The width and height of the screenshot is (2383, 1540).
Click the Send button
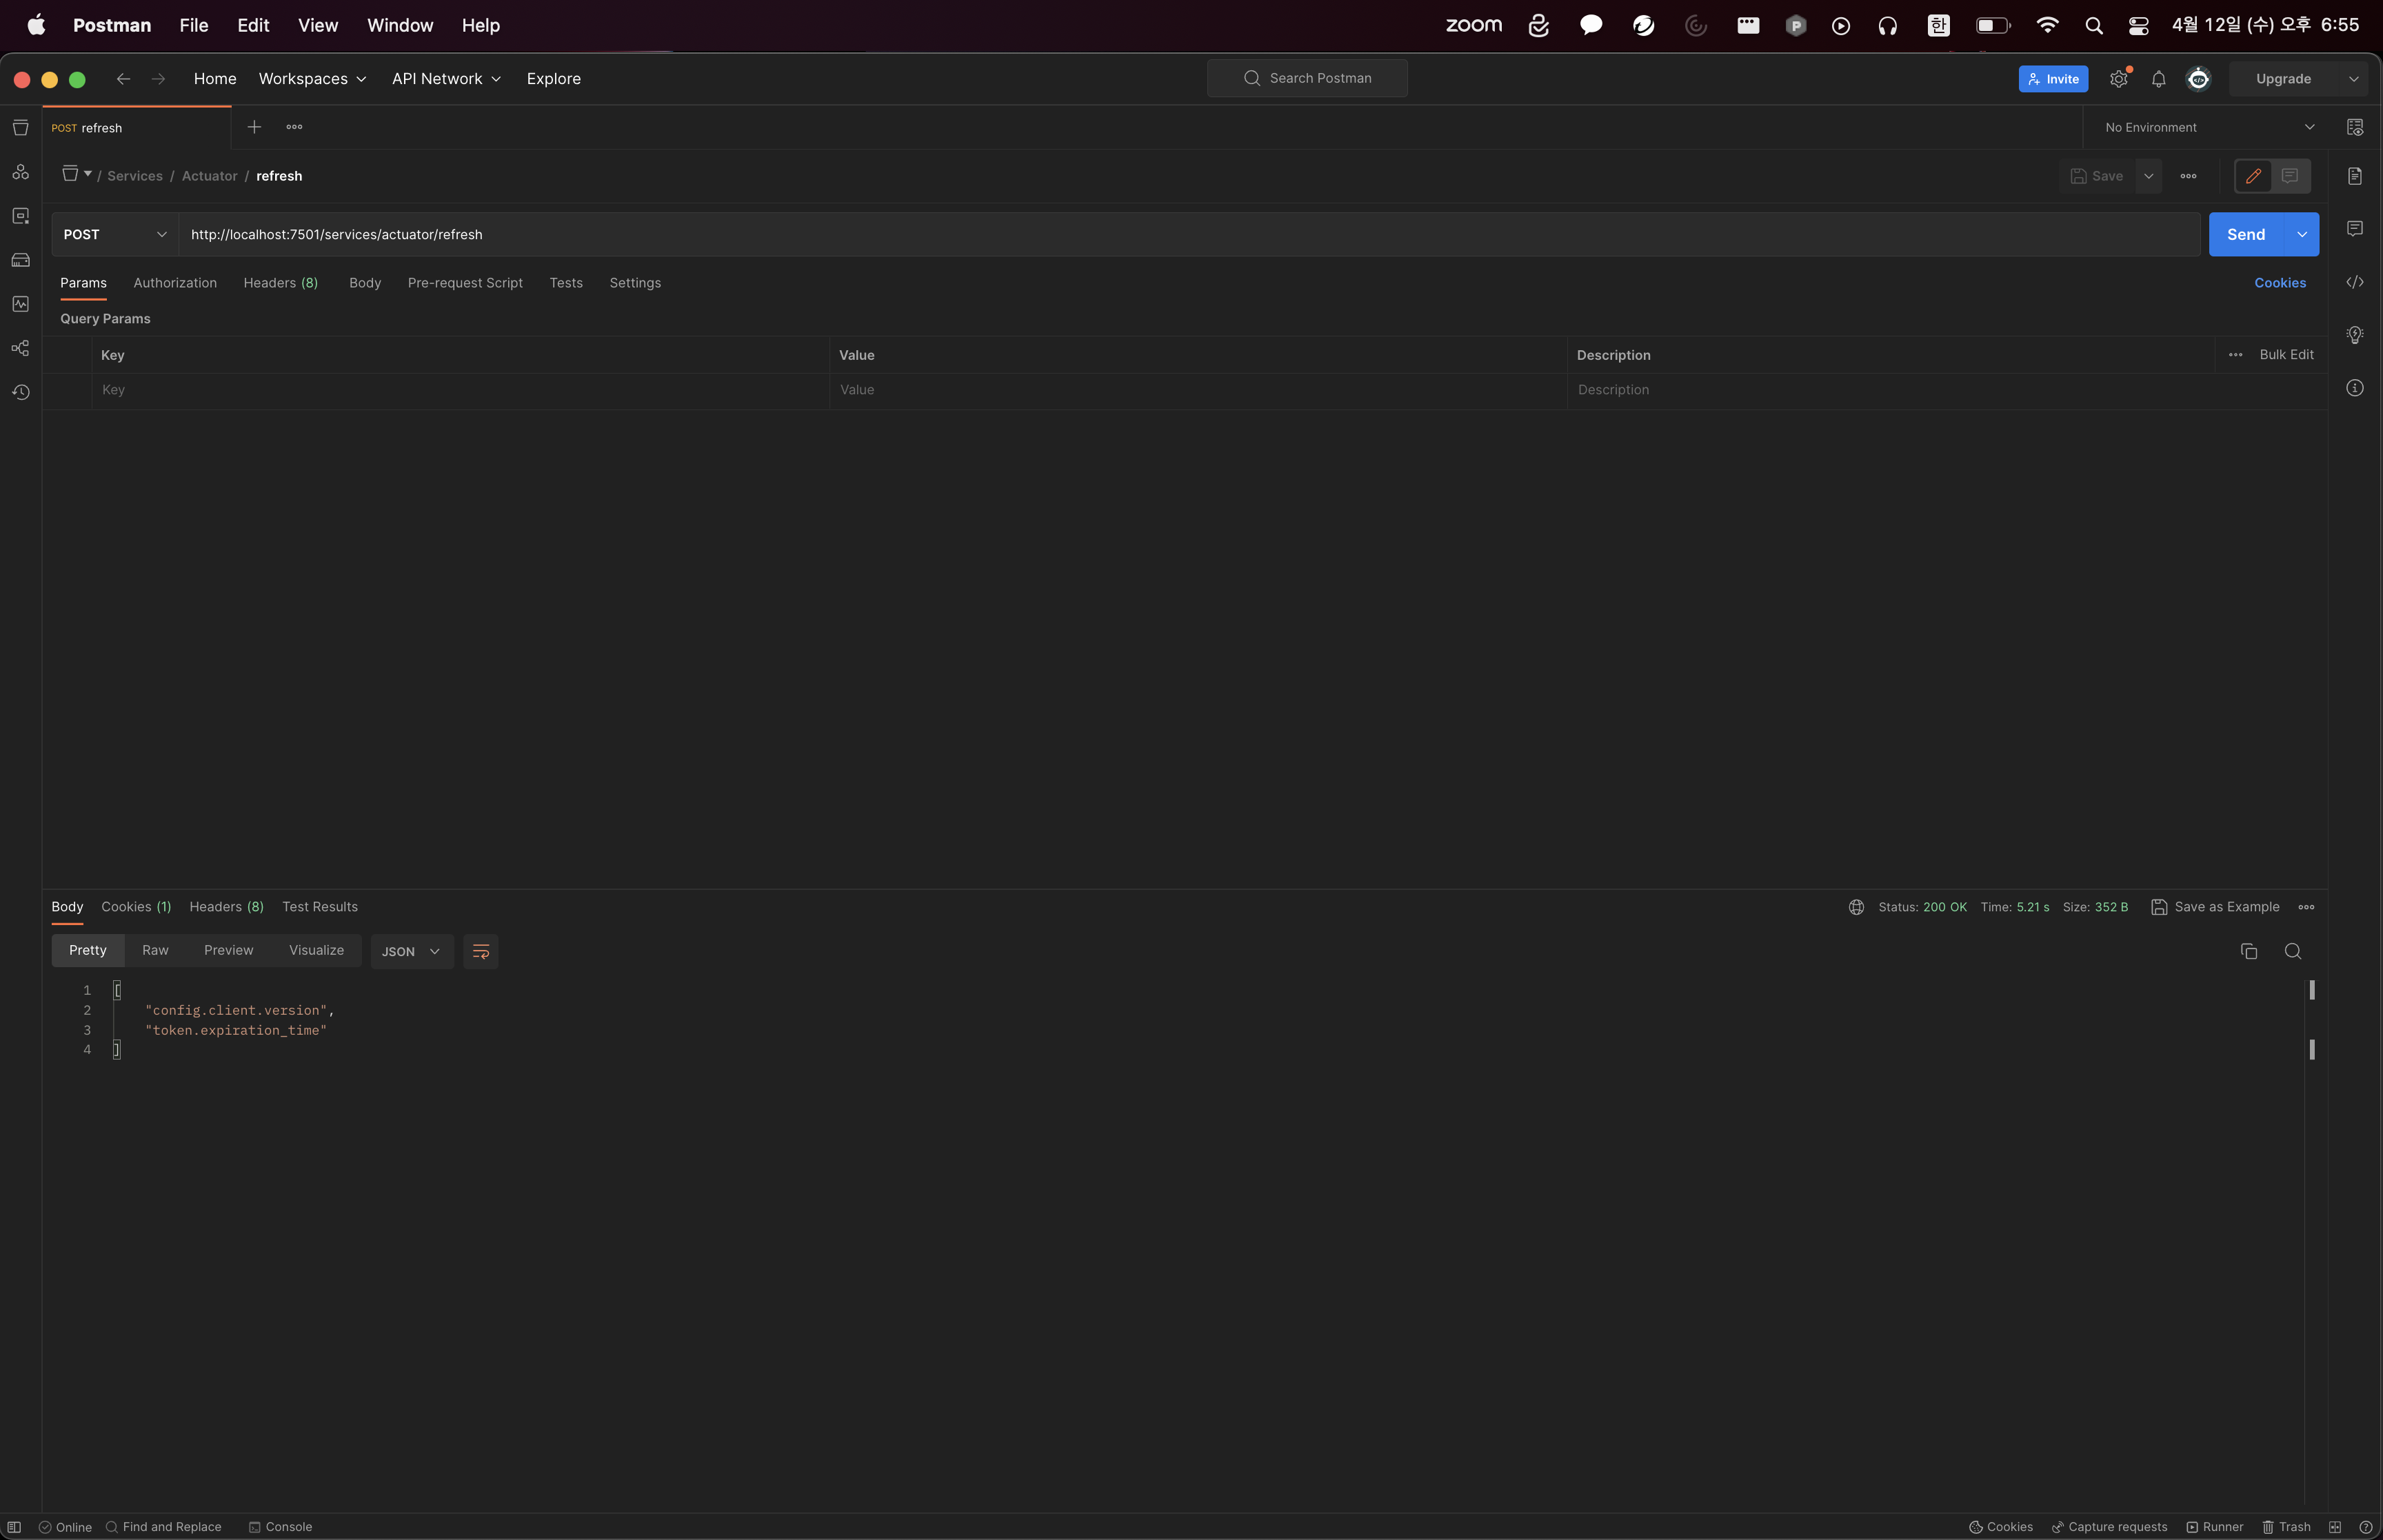2246,234
